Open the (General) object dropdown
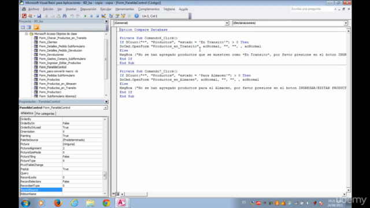Image resolution: width=370 pixels, height=208 pixels. coord(227,23)
